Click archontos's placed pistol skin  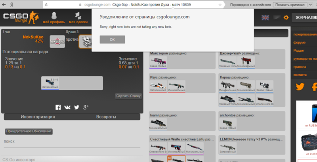tap(228, 124)
